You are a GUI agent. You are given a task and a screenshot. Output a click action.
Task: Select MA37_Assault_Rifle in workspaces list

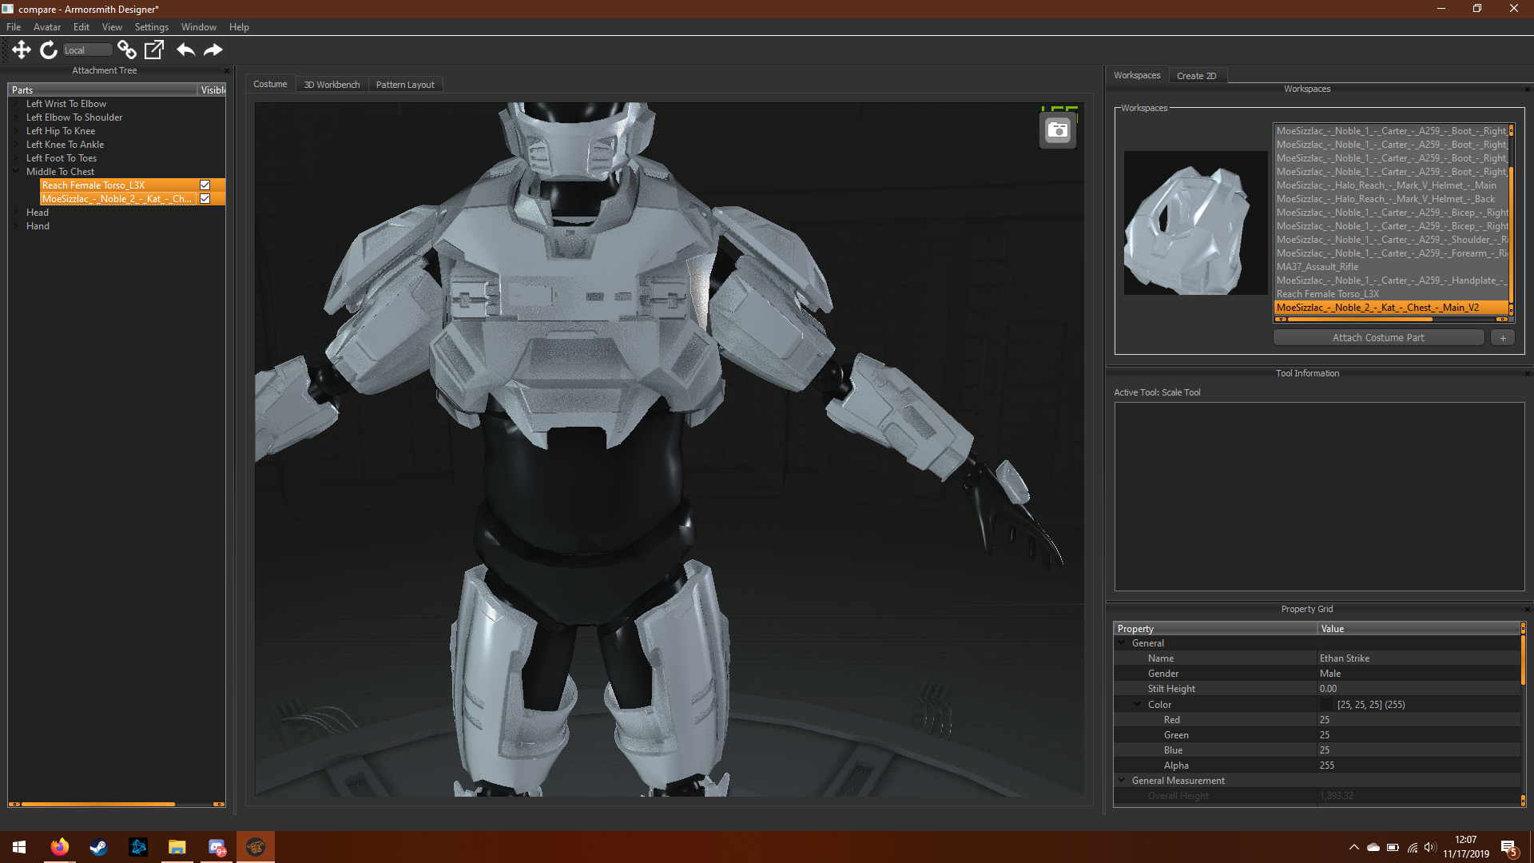pos(1390,267)
